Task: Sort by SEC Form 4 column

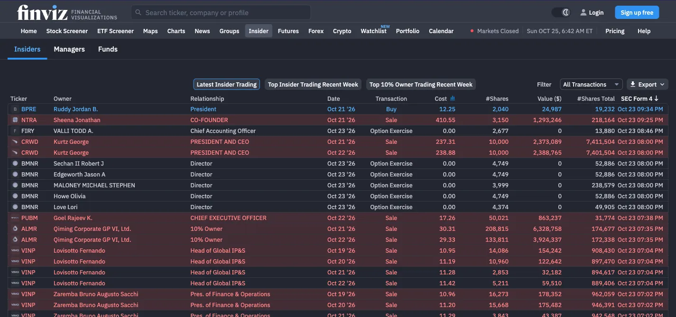Action: coord(639,98)
